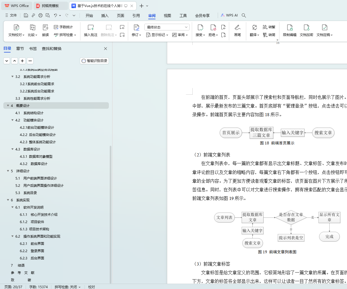The height and width of the screenshot is (289, 347).
Task: Click 拒绝 reject change icon
Action: tap(213, 31)
